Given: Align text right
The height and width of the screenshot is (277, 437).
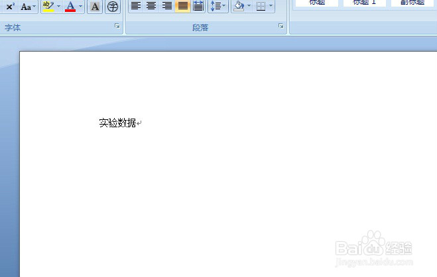Looking at the screenshot, I should [167, 6].
